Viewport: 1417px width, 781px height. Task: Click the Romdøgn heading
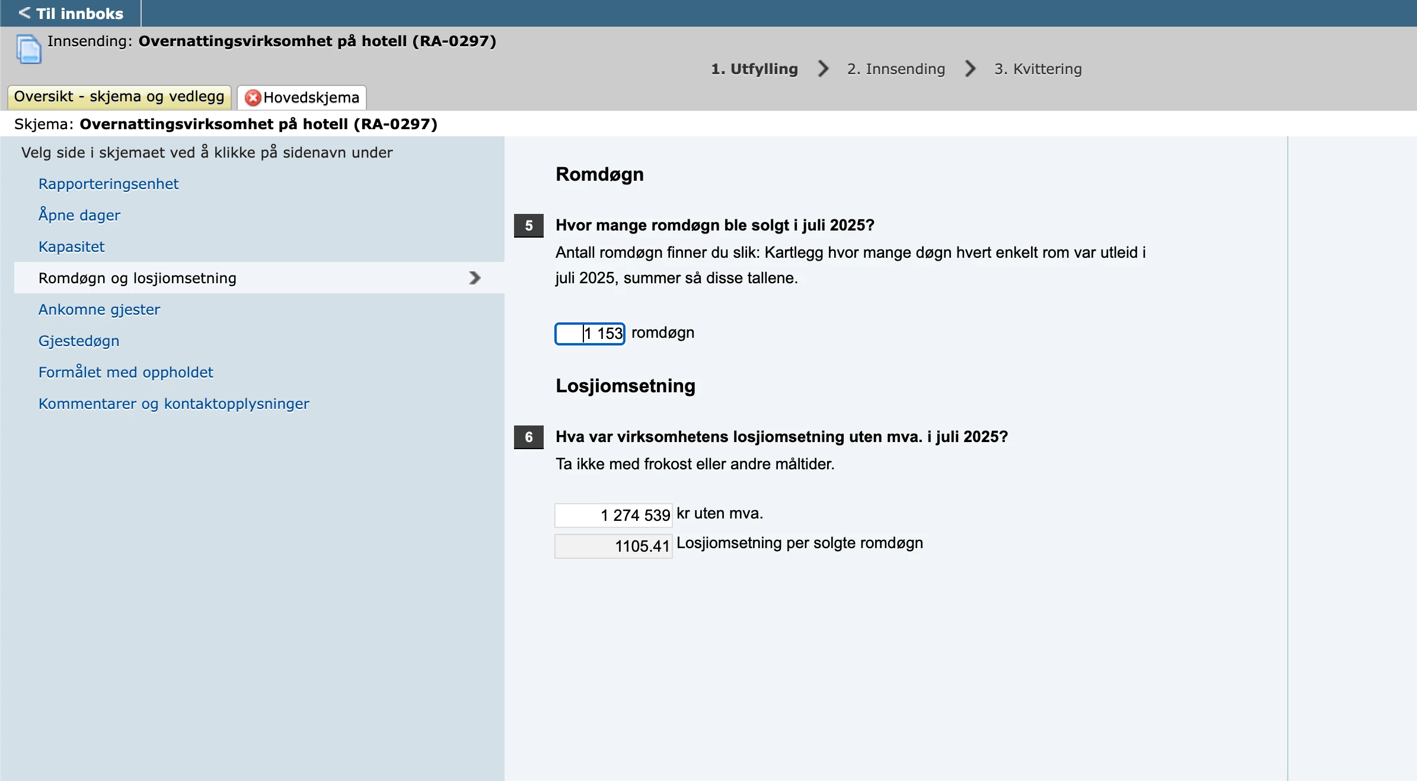point(599,174)
